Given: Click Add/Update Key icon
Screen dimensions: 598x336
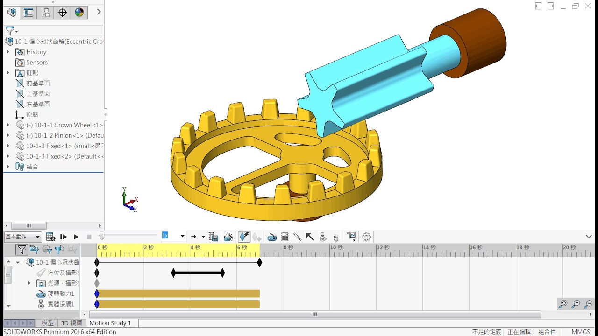Looking at the screenshot, I should pos(256,237).
